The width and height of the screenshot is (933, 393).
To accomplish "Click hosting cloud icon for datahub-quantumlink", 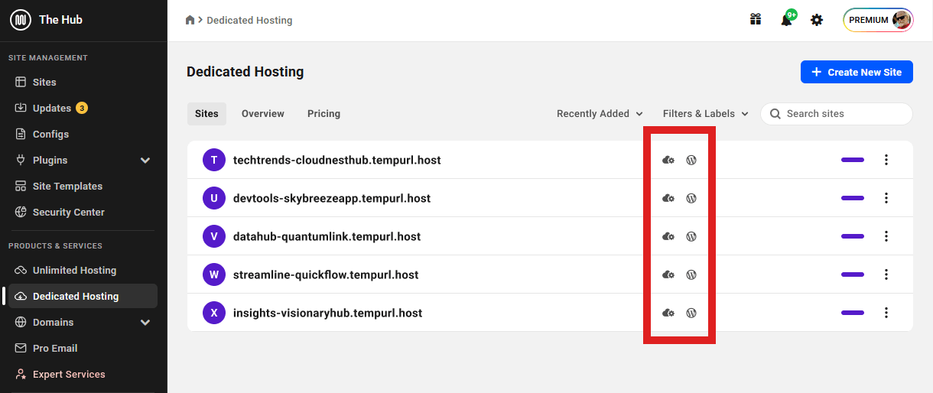I will (668, 236).
